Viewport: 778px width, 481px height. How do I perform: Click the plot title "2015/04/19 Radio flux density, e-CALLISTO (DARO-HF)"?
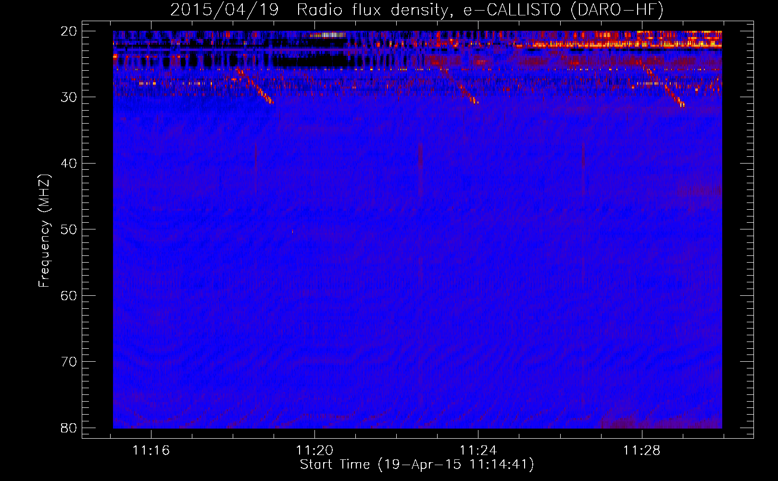pyautogui.click(x=417, y=10)
